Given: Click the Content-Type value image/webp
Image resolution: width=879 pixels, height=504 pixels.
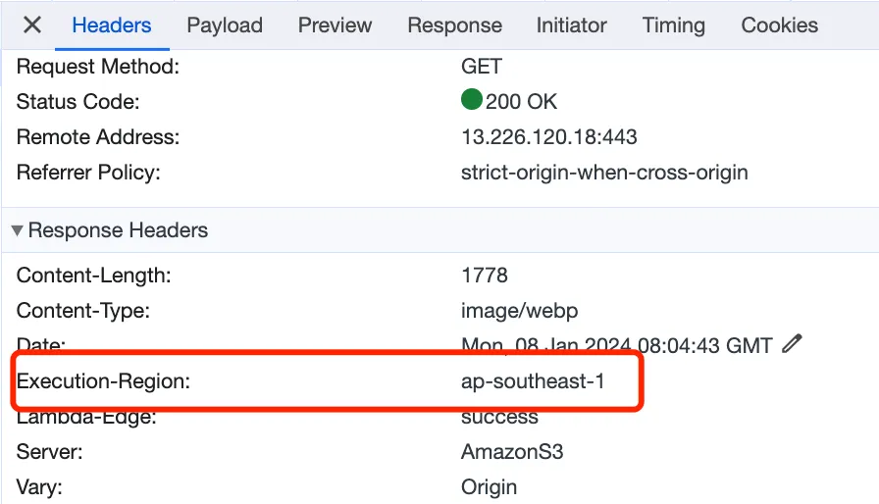Looking at the screenshot, I should [x=519, y=311].
